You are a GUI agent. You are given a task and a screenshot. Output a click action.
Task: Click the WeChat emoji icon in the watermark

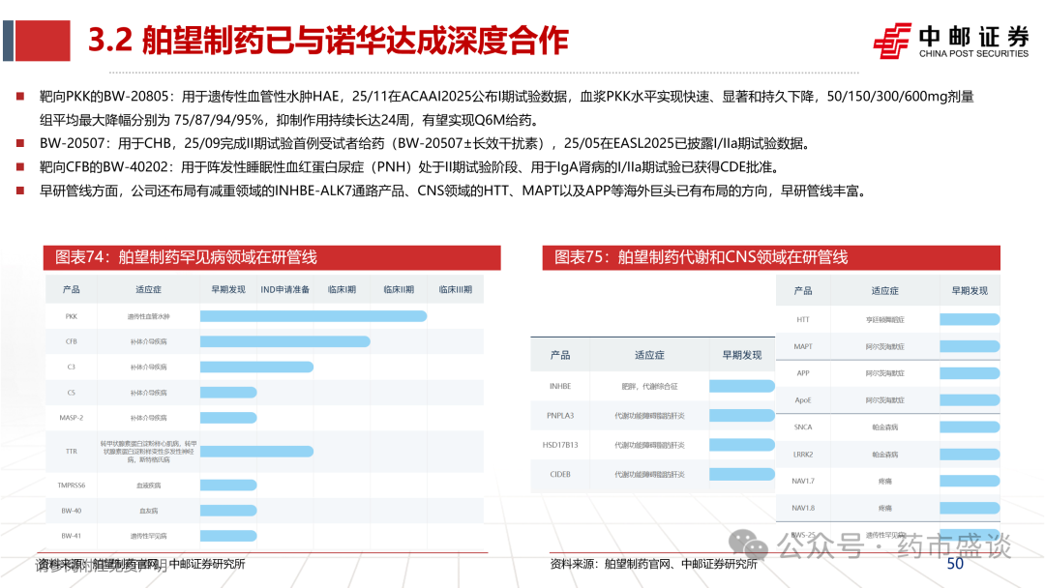tap(749, 546)
